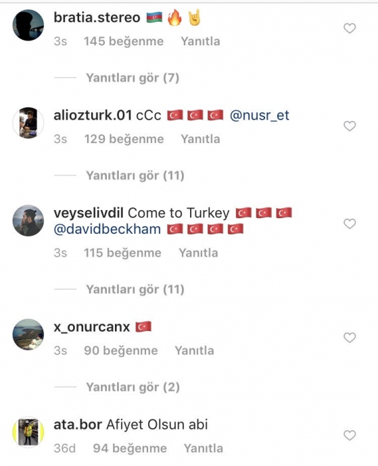The width and height of the screenshot is (378, 466).
Task: Tap the heart beside x_onurcanx's comment
Action: [350, 338]
